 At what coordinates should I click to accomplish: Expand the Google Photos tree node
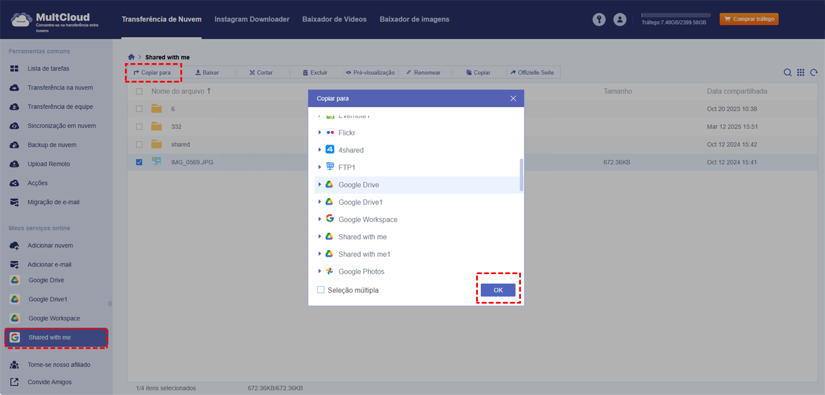(x=320, y=271)
